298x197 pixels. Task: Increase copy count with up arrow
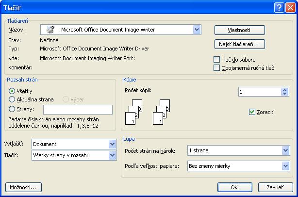[284, 89]
